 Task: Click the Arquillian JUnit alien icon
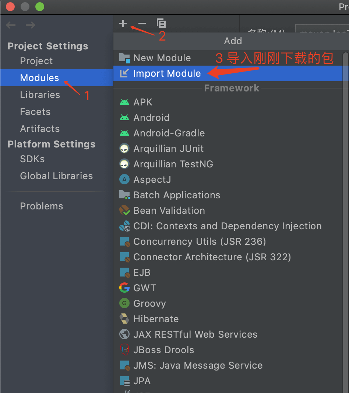tap(124, 148)
